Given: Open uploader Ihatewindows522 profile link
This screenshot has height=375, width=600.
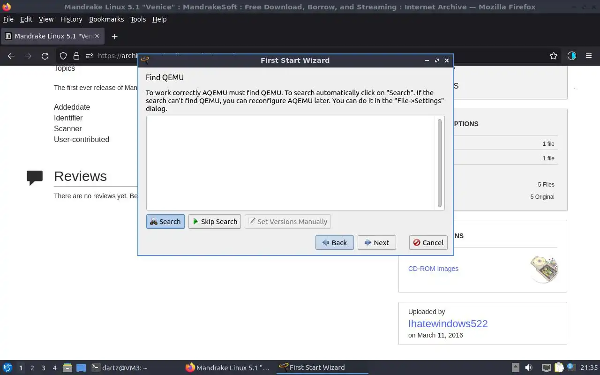Looking at the screenshot, I should tap(448, 324).
